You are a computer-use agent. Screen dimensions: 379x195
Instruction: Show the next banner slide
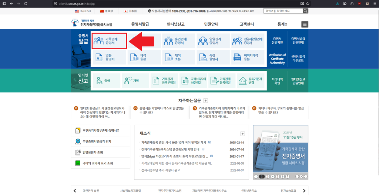point(305,176)
